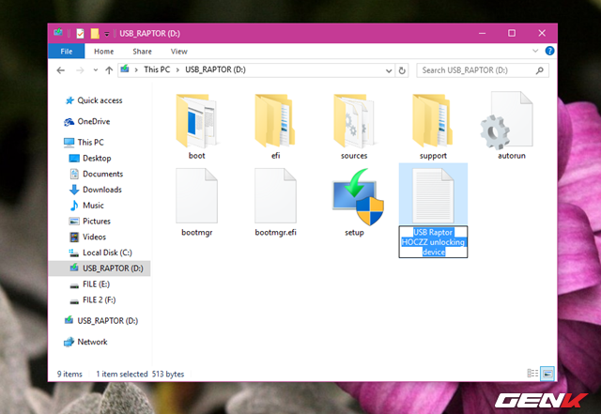The width and height of the screenshot is (601, 414).
Task: Select This PC in navigation pane
Action: pos(84,142)
